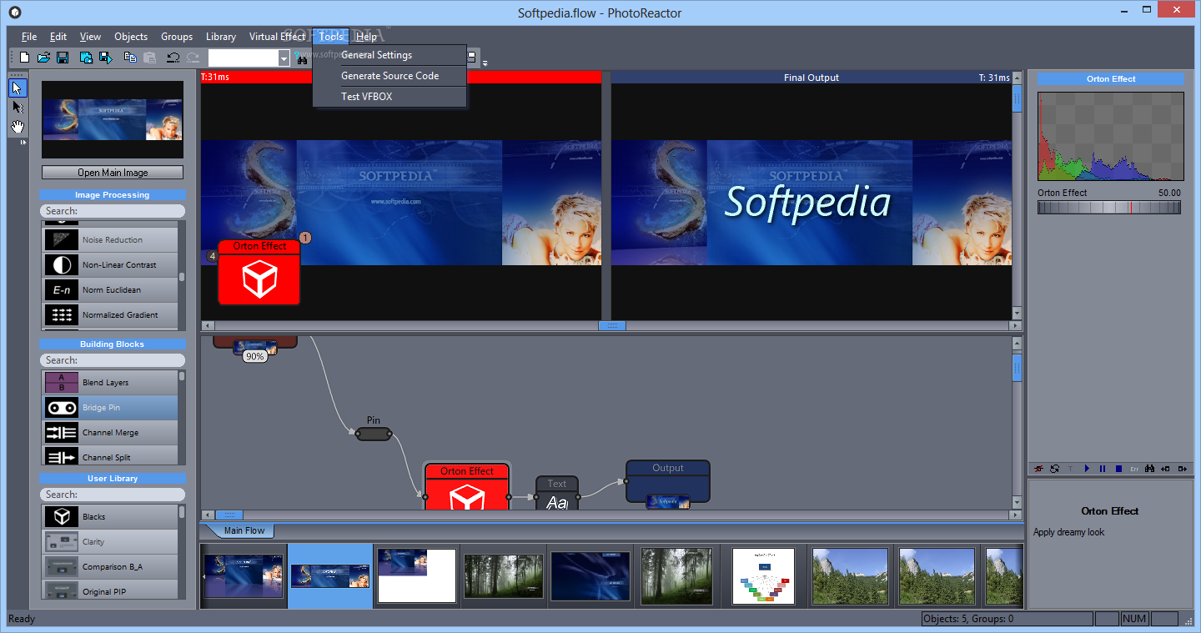
Task: Pause processing with the blue pause icon
Action: 1103,469
